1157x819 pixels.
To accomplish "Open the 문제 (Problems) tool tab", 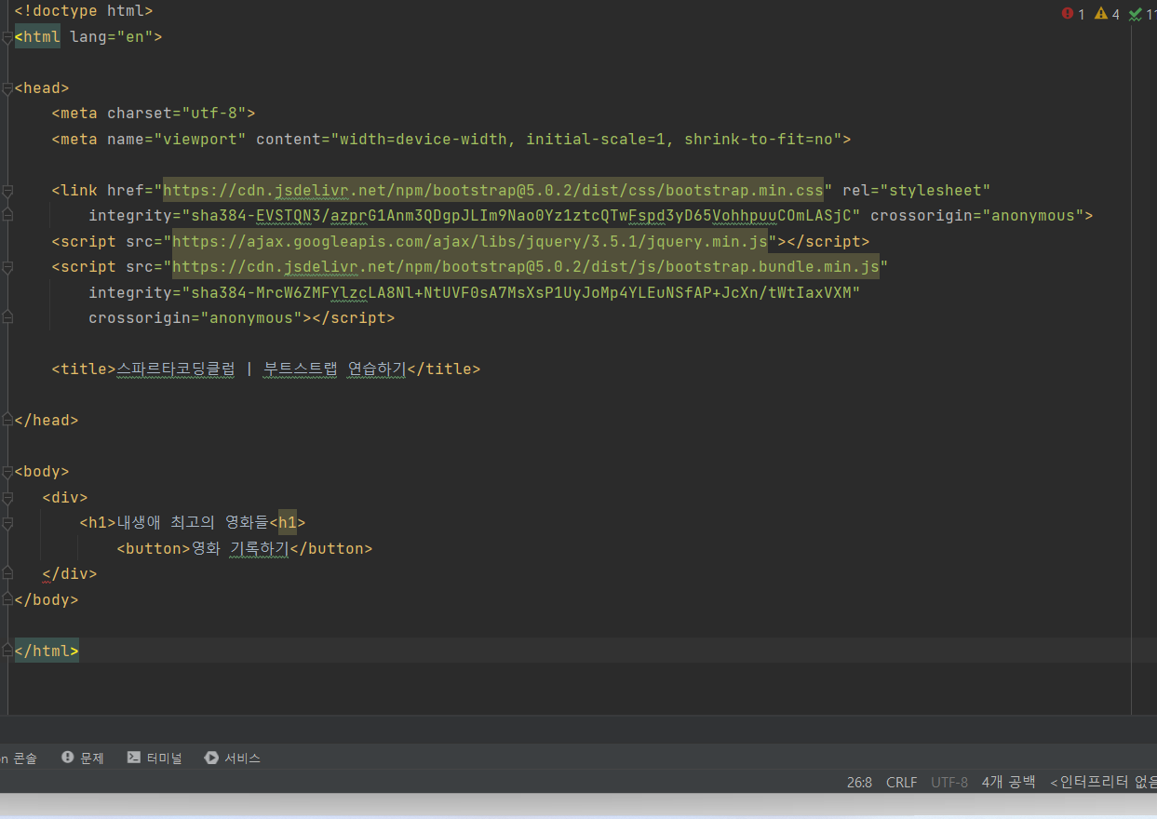I will click(x=82, y=759).
